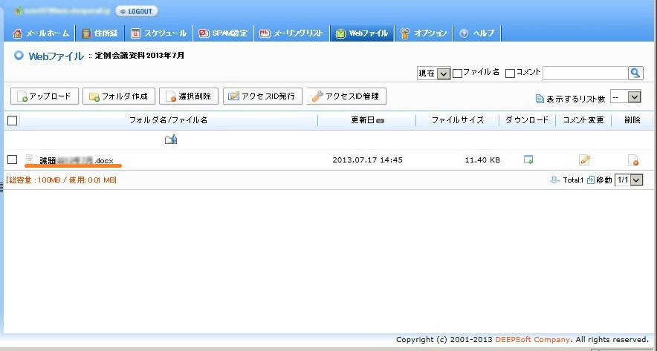Viewport: 657px width, 351px height.
Task: Click the delete icon in file row
Action: pyautogui.click(x=632, y=160)
